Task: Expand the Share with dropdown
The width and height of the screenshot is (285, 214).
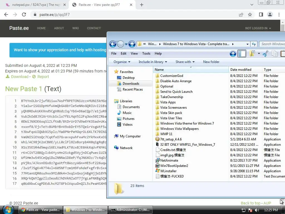Action: click(185, 62)
